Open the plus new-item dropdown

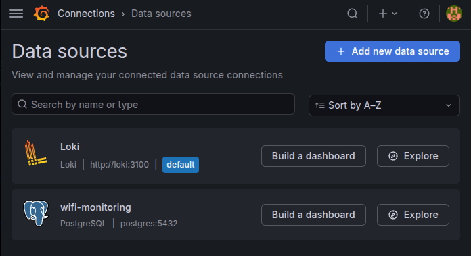click(x=388, y=14)
